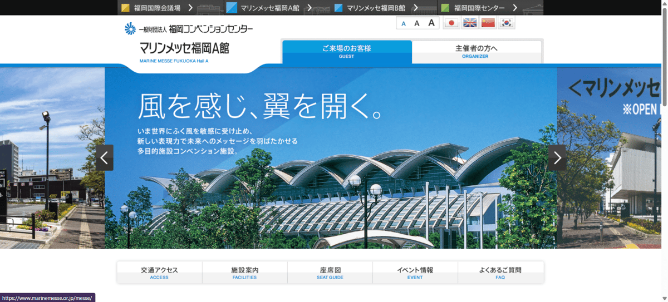
Task: Open the 座席図 SEAT GUIDE page
Action: (330, 273)
